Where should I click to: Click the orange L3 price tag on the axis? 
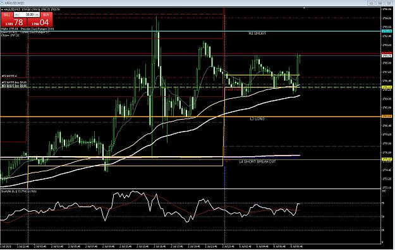tap(387, 116)
